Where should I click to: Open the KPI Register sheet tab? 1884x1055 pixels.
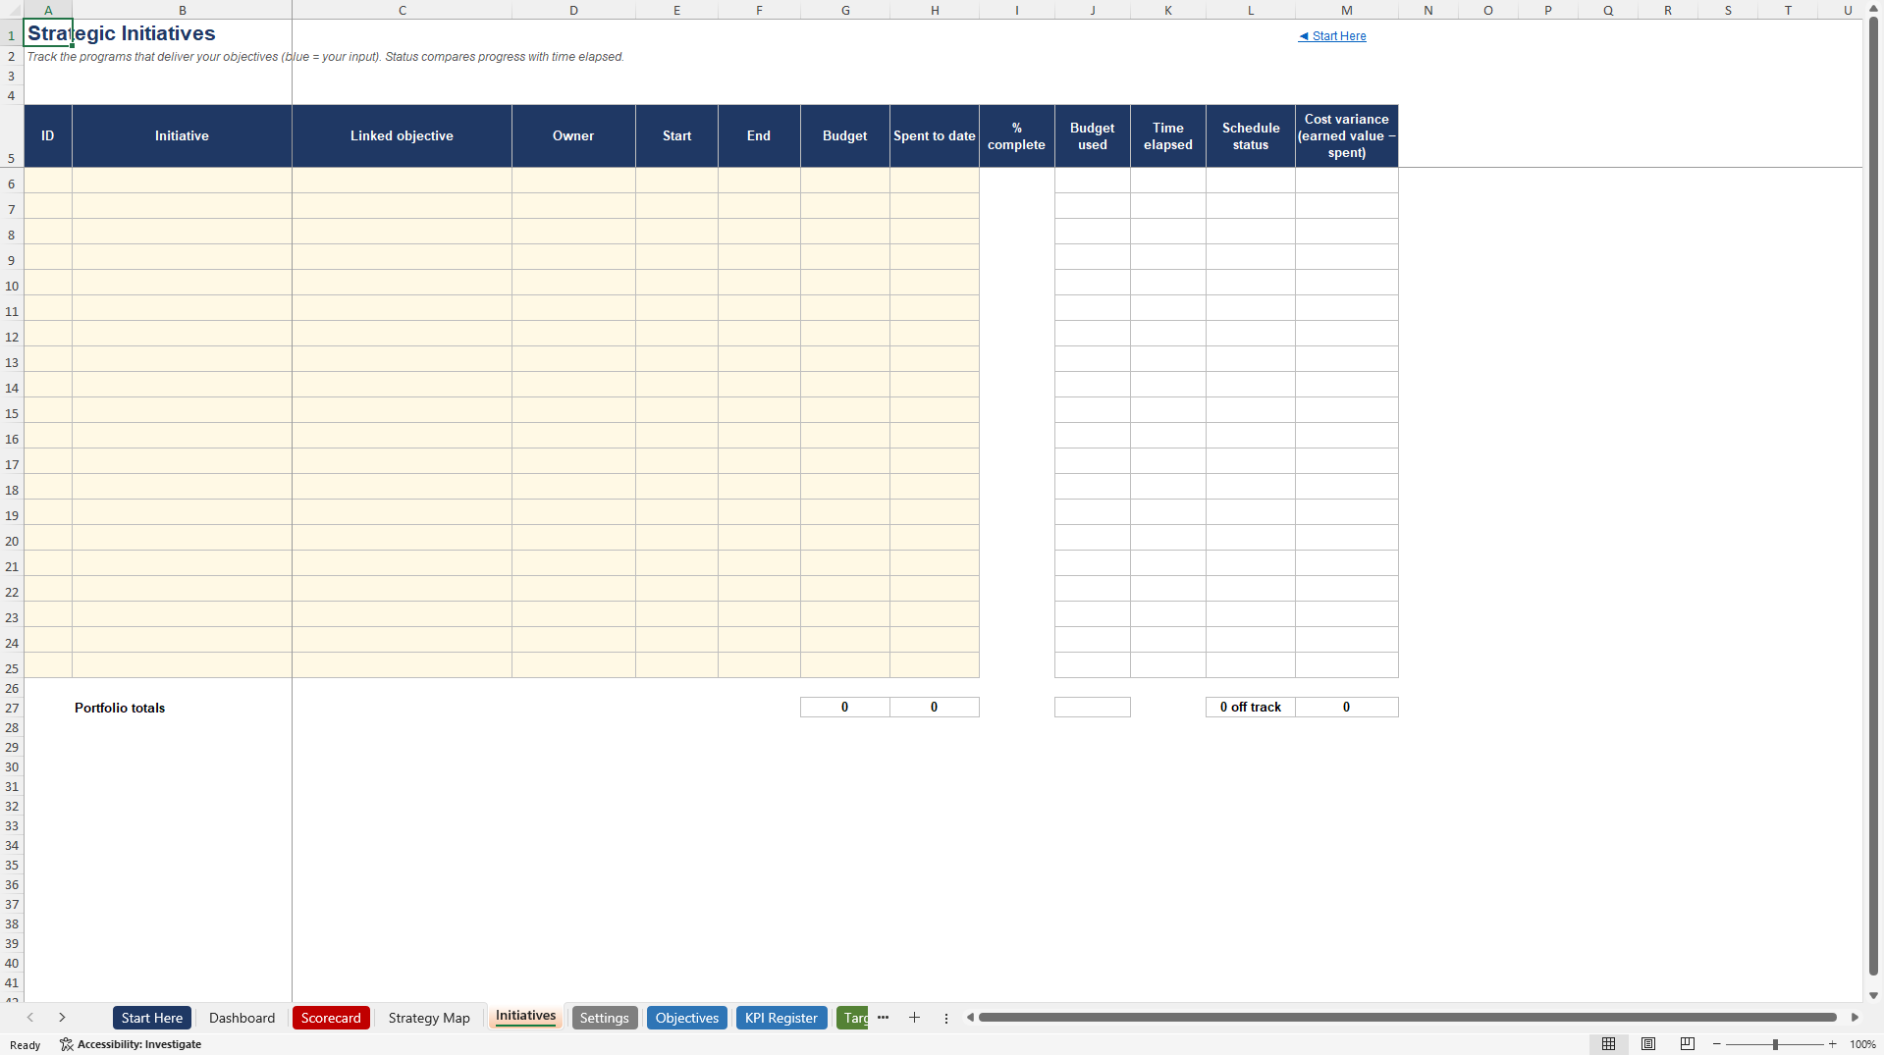[781, 1018]
